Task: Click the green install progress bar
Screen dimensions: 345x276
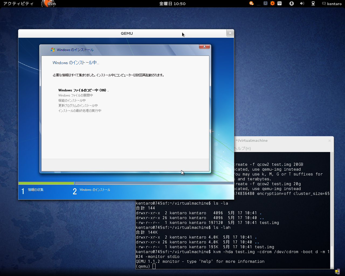Action: pos(46,183)
